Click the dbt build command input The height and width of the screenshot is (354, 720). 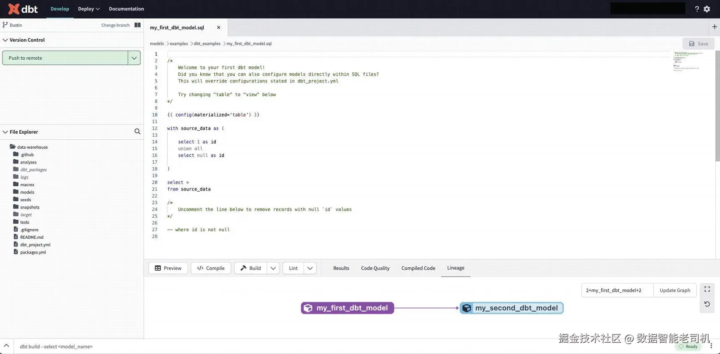point(56,346)
